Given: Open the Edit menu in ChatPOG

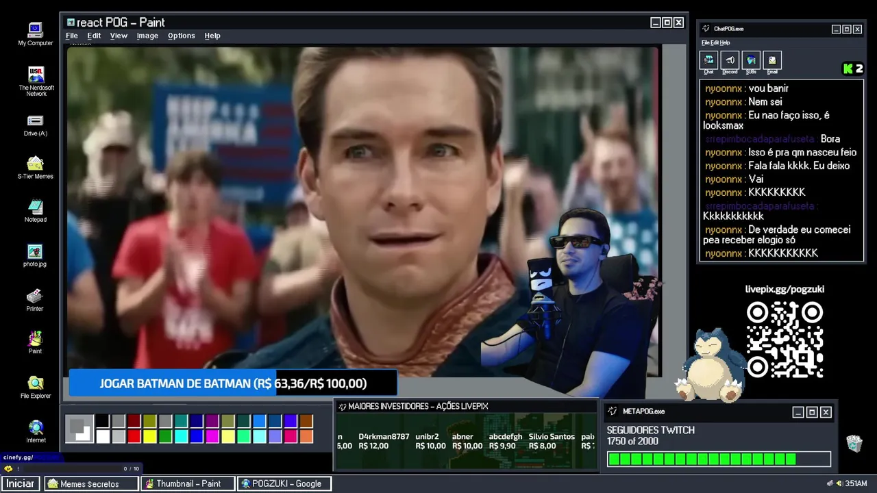Looking at the screenshot, I should (x=714, y=42).
